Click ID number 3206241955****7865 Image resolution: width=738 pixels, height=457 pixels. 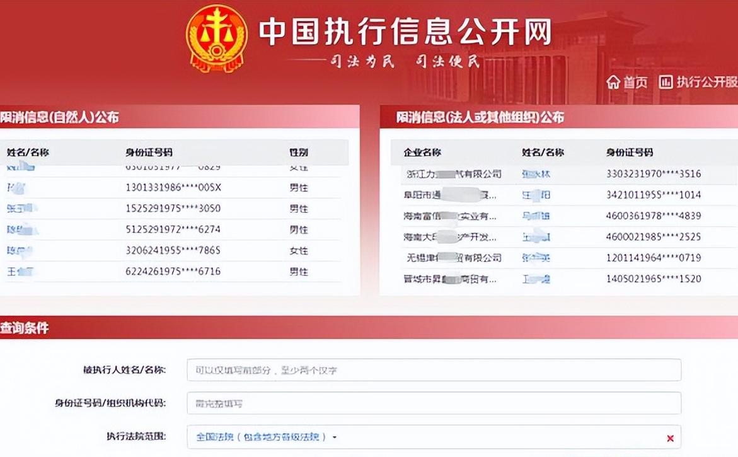173,250
